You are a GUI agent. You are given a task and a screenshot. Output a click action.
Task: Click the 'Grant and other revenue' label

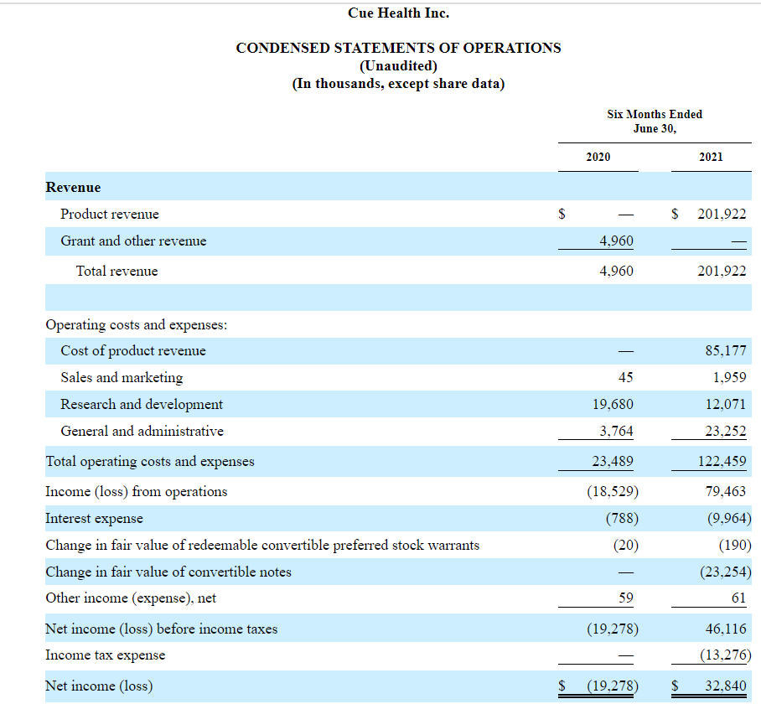pyautogui.click(x=133, y=241)
